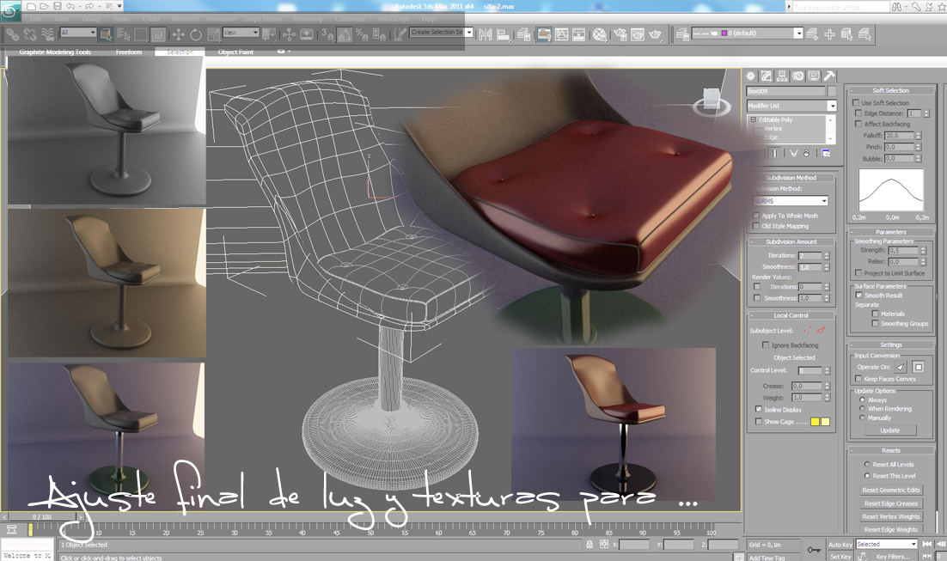This screenshot has height=561, width=947.
Task: Open the Create Selection Set dropdown
Action: [x=441, y=33]
